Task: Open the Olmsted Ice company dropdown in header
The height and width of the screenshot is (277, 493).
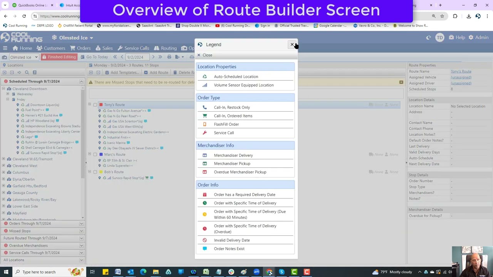Action: tap(73, 38)
